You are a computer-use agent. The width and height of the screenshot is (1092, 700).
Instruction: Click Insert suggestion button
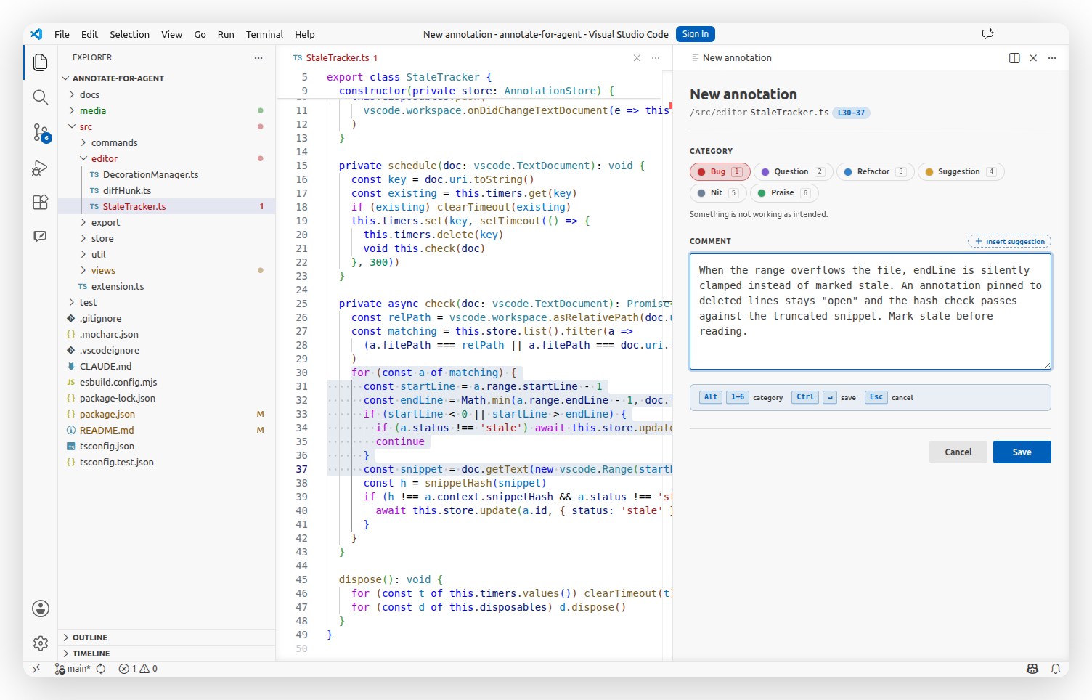click(1009, 242)
